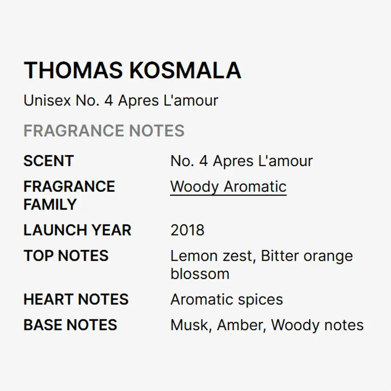The width and height of the screenshot is (391, 391).
Task: Click Bitter orange in the top notes
Action: 307,256
